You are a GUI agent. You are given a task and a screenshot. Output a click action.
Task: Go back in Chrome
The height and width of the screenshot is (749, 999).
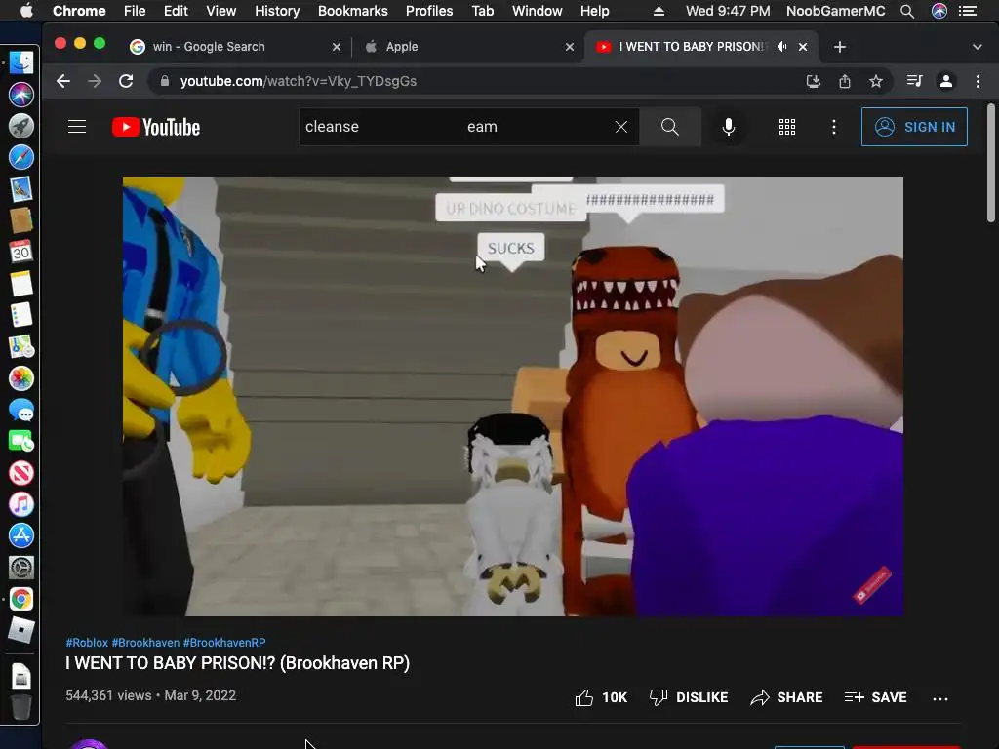pyautogui.click(x=63, y=81)
